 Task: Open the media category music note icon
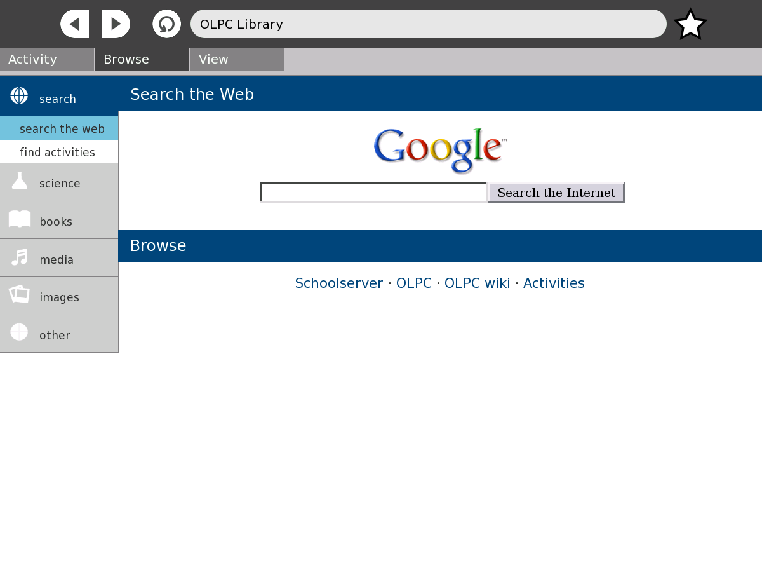click(x=20, y=257)
